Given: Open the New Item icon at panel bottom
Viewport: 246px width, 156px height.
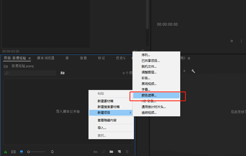Looking at the screenshot, I should pos(119,152).
